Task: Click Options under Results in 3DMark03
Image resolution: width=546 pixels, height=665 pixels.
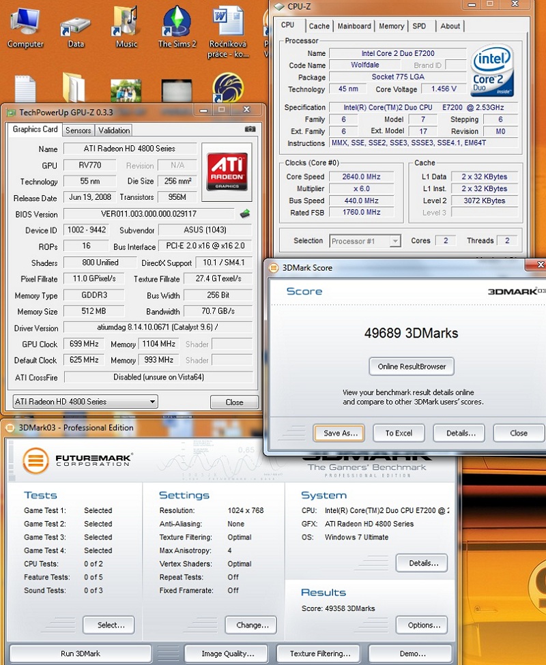Action: tap(422, 625)
